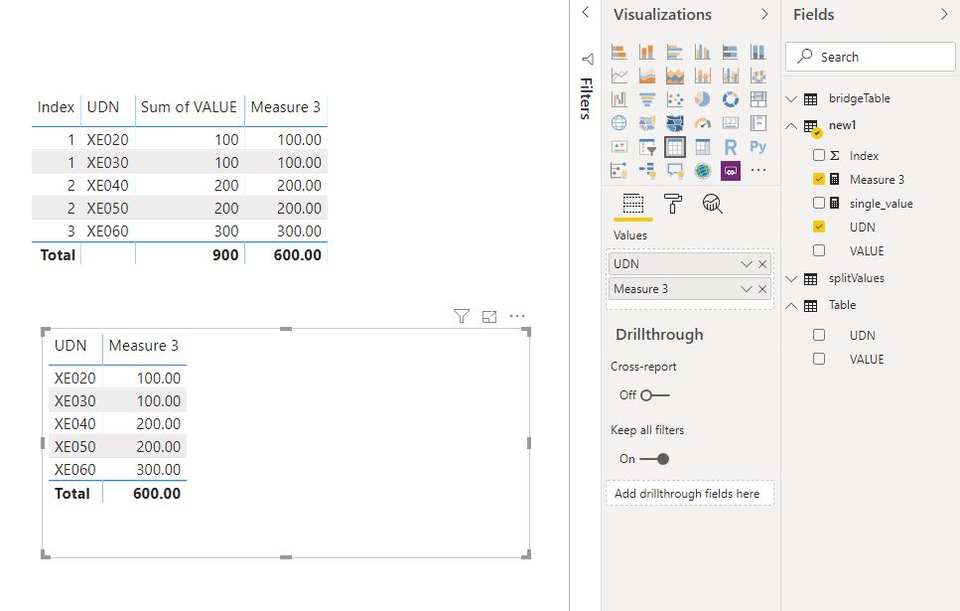Turn on the Cross-report toggle
This screenshot has width=960, height=611.
[x=654, y=395]
